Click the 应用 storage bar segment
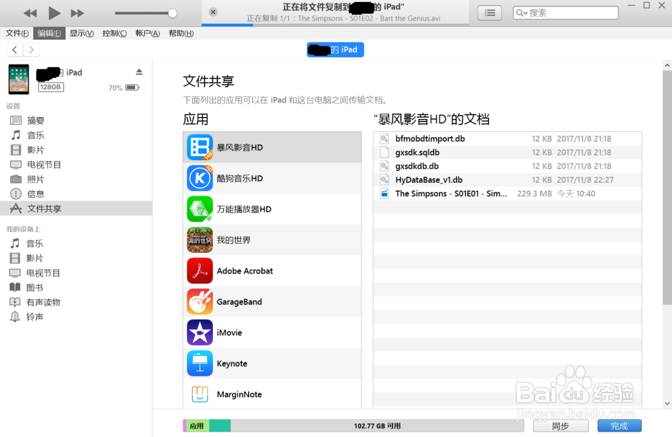Viewport: 672px width, 437px height. pos(197,426)
